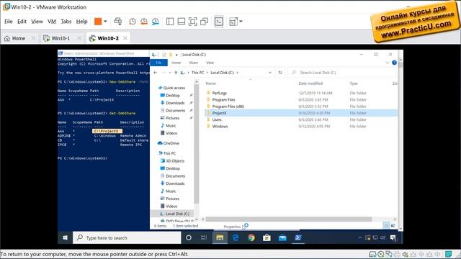Image resolution: width=461 pixels, height=259 pixels.
Task: Go up one folder level arrow
Action: 176,73
